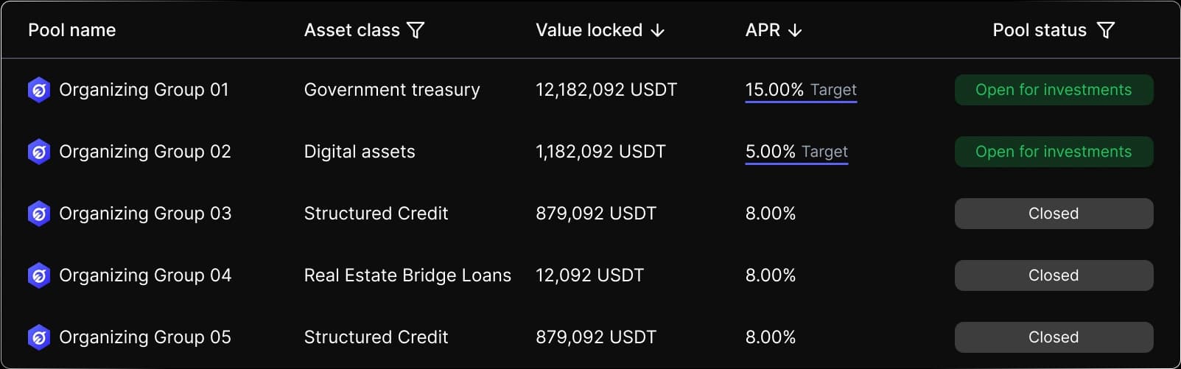This screenshot has height=369, width=1181.
Task: Sort by Value locked arrow icon
Action: (x=658, y=30)
